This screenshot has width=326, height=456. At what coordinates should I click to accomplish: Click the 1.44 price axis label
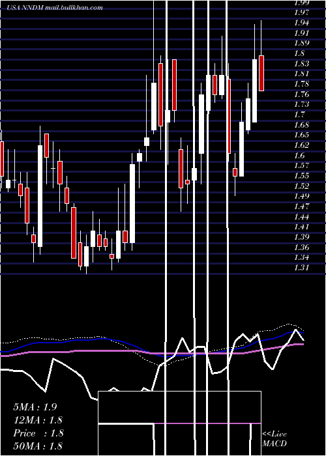(x=301, y=217)
